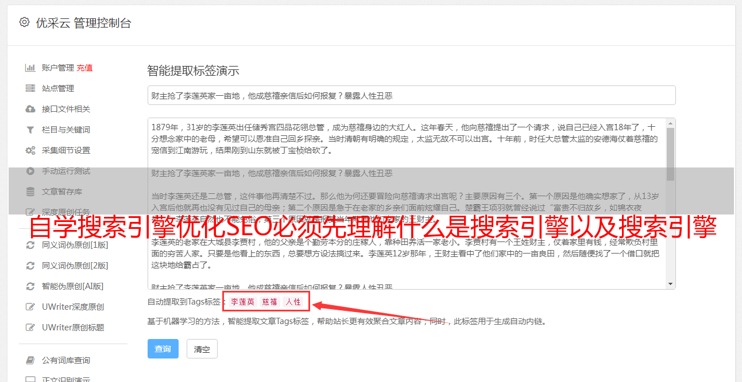Click the edit icon for UWriter深度原创
Screen dimensions: 742x382
click(30, 307)
